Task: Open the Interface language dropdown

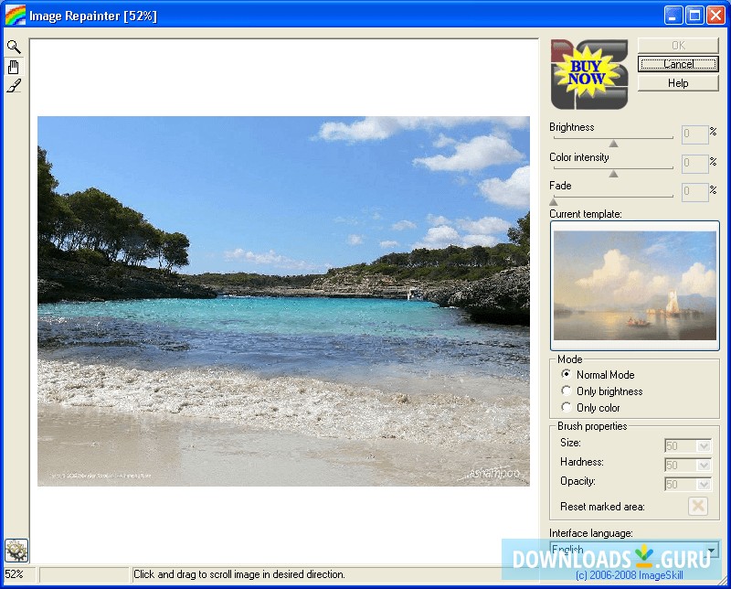Action: click(711, 550)
